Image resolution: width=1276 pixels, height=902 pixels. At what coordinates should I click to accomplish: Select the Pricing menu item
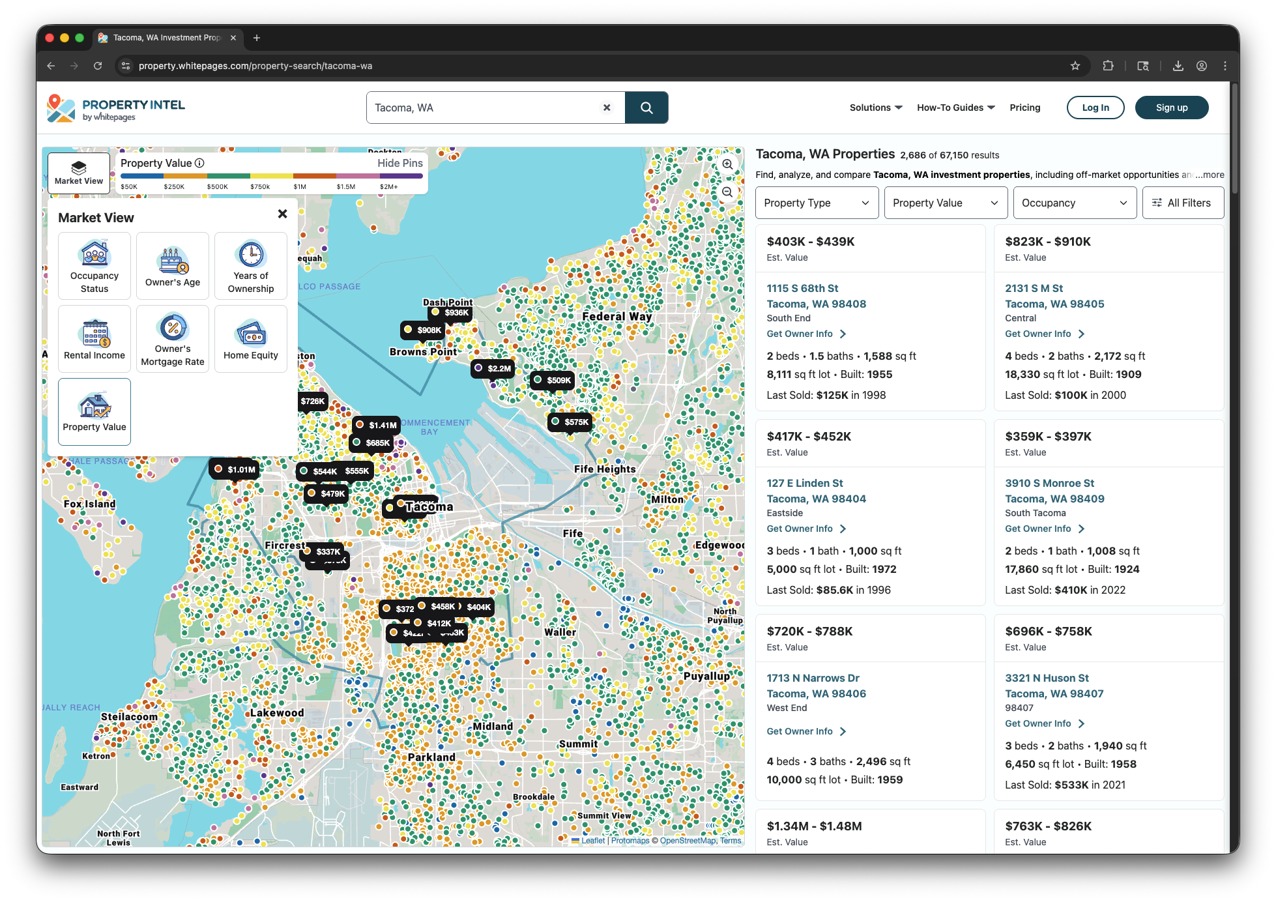pos(1024,108)
